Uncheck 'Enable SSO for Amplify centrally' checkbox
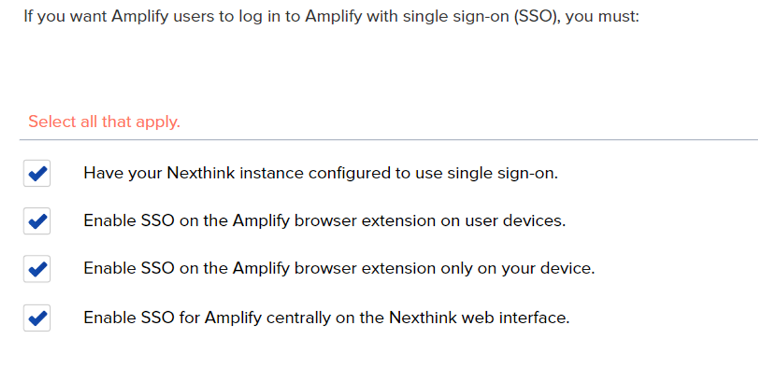The height and width of the screenshot is (383, 758). click(x=37, y=318)
